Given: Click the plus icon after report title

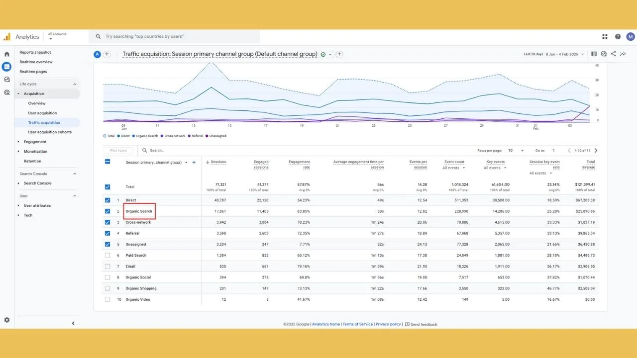Looking at the screenshot, I should (x=339, y=54).
